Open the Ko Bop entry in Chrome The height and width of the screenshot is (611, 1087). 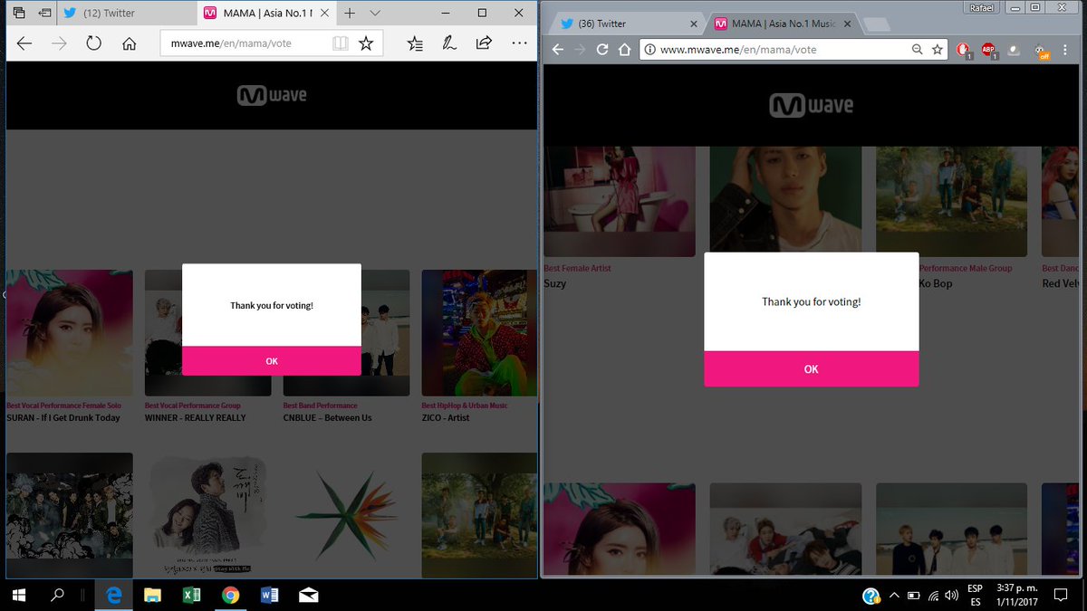(x=936, y=283)
